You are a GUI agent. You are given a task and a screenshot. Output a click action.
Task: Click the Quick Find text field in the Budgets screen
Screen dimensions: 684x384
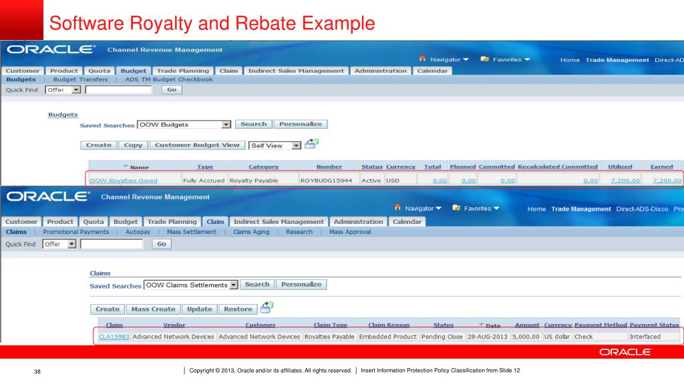coord(119,90)
